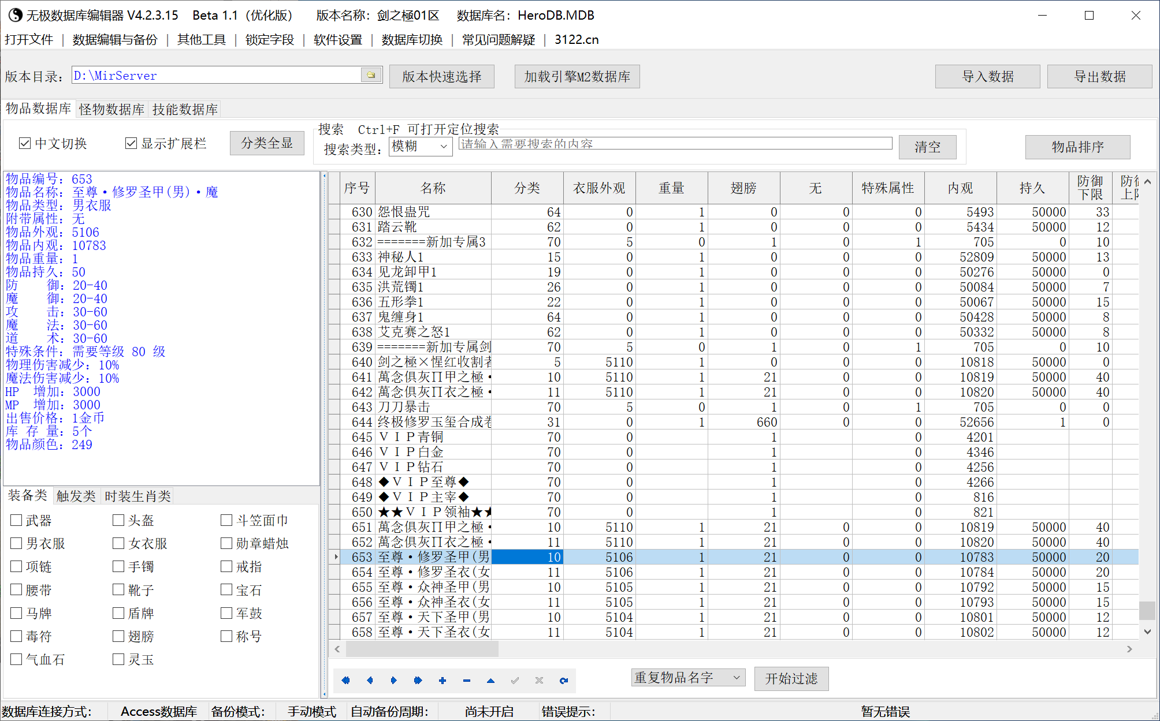Open the 3122.cn menu link
Screen dimensions: 1160x721
click(577, 40)
